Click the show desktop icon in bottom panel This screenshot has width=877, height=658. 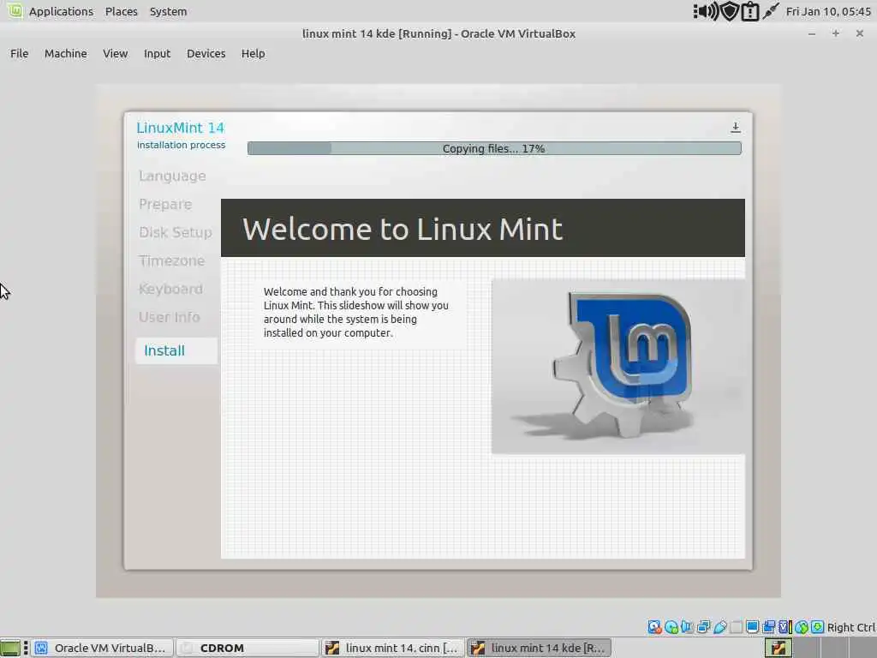(x=10, y=648)
